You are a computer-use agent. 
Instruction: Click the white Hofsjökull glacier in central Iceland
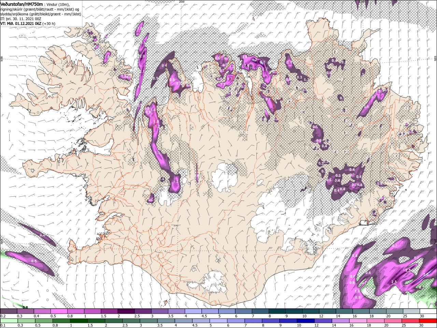(x=225, y=177)
